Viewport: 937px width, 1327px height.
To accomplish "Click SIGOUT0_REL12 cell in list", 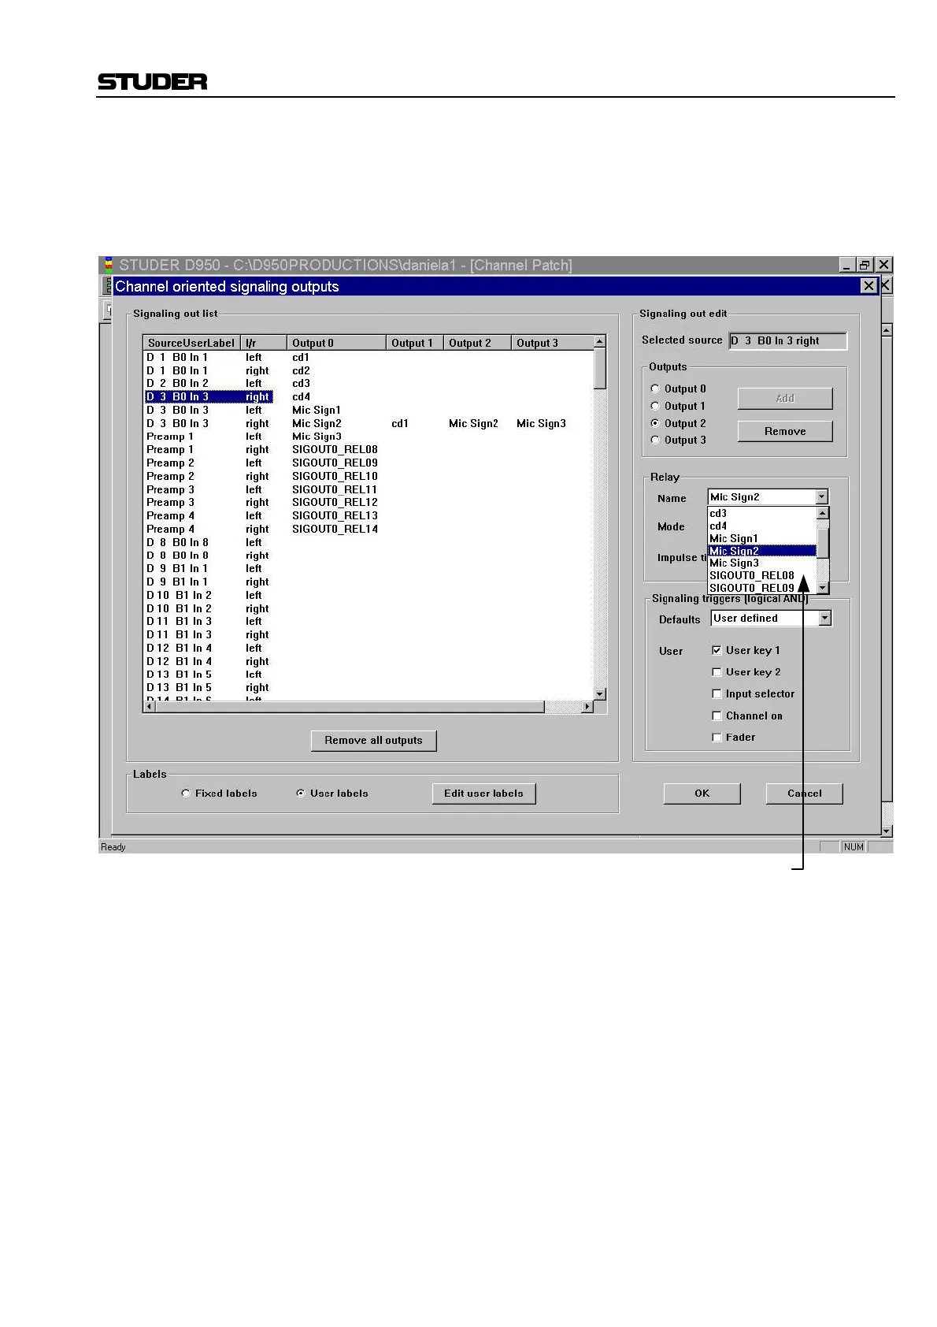I will click(x=335, y=503).
